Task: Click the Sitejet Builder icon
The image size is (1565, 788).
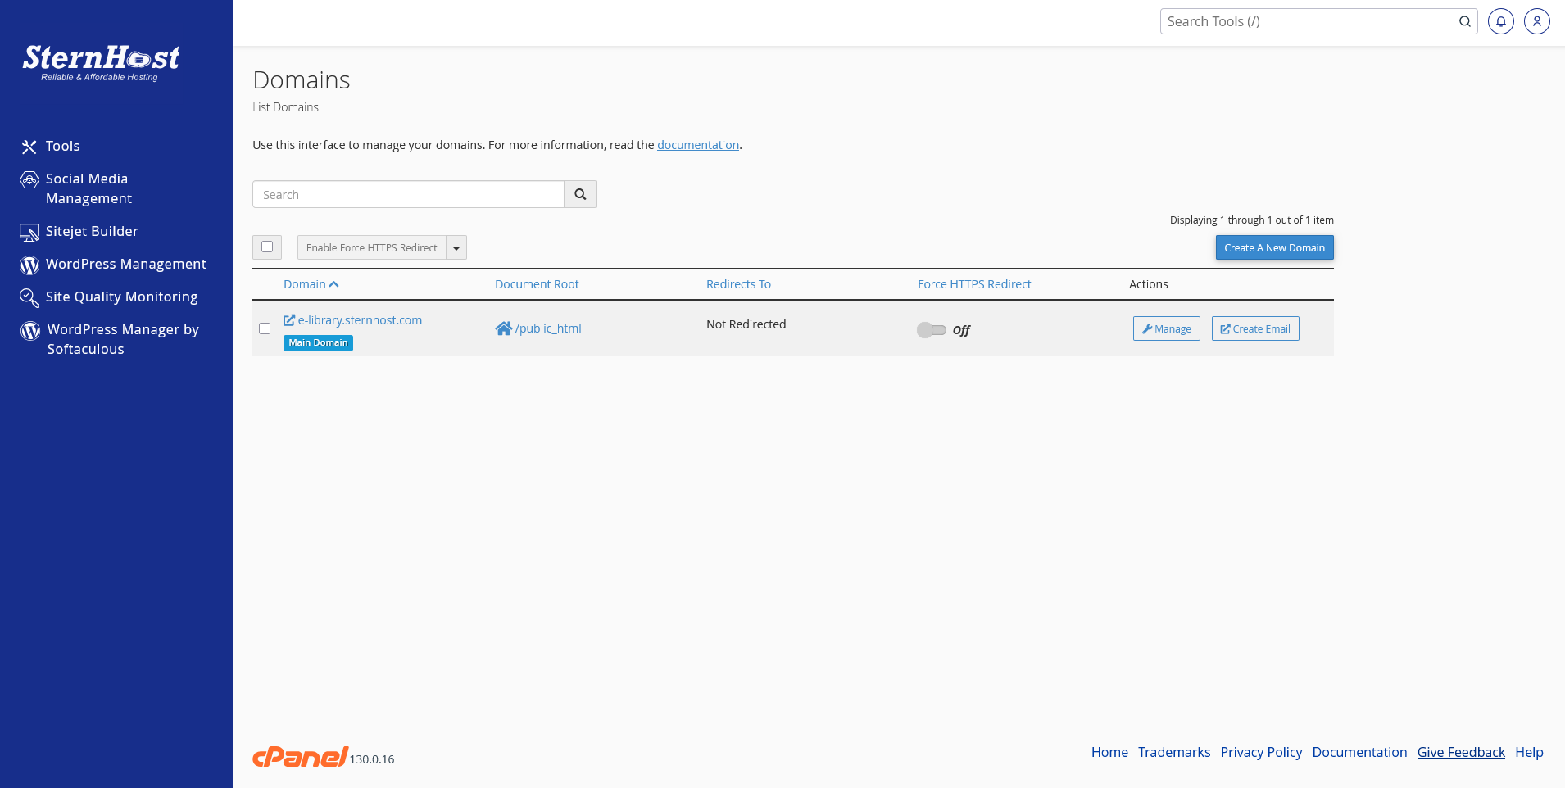Action: tap(29, 233)
